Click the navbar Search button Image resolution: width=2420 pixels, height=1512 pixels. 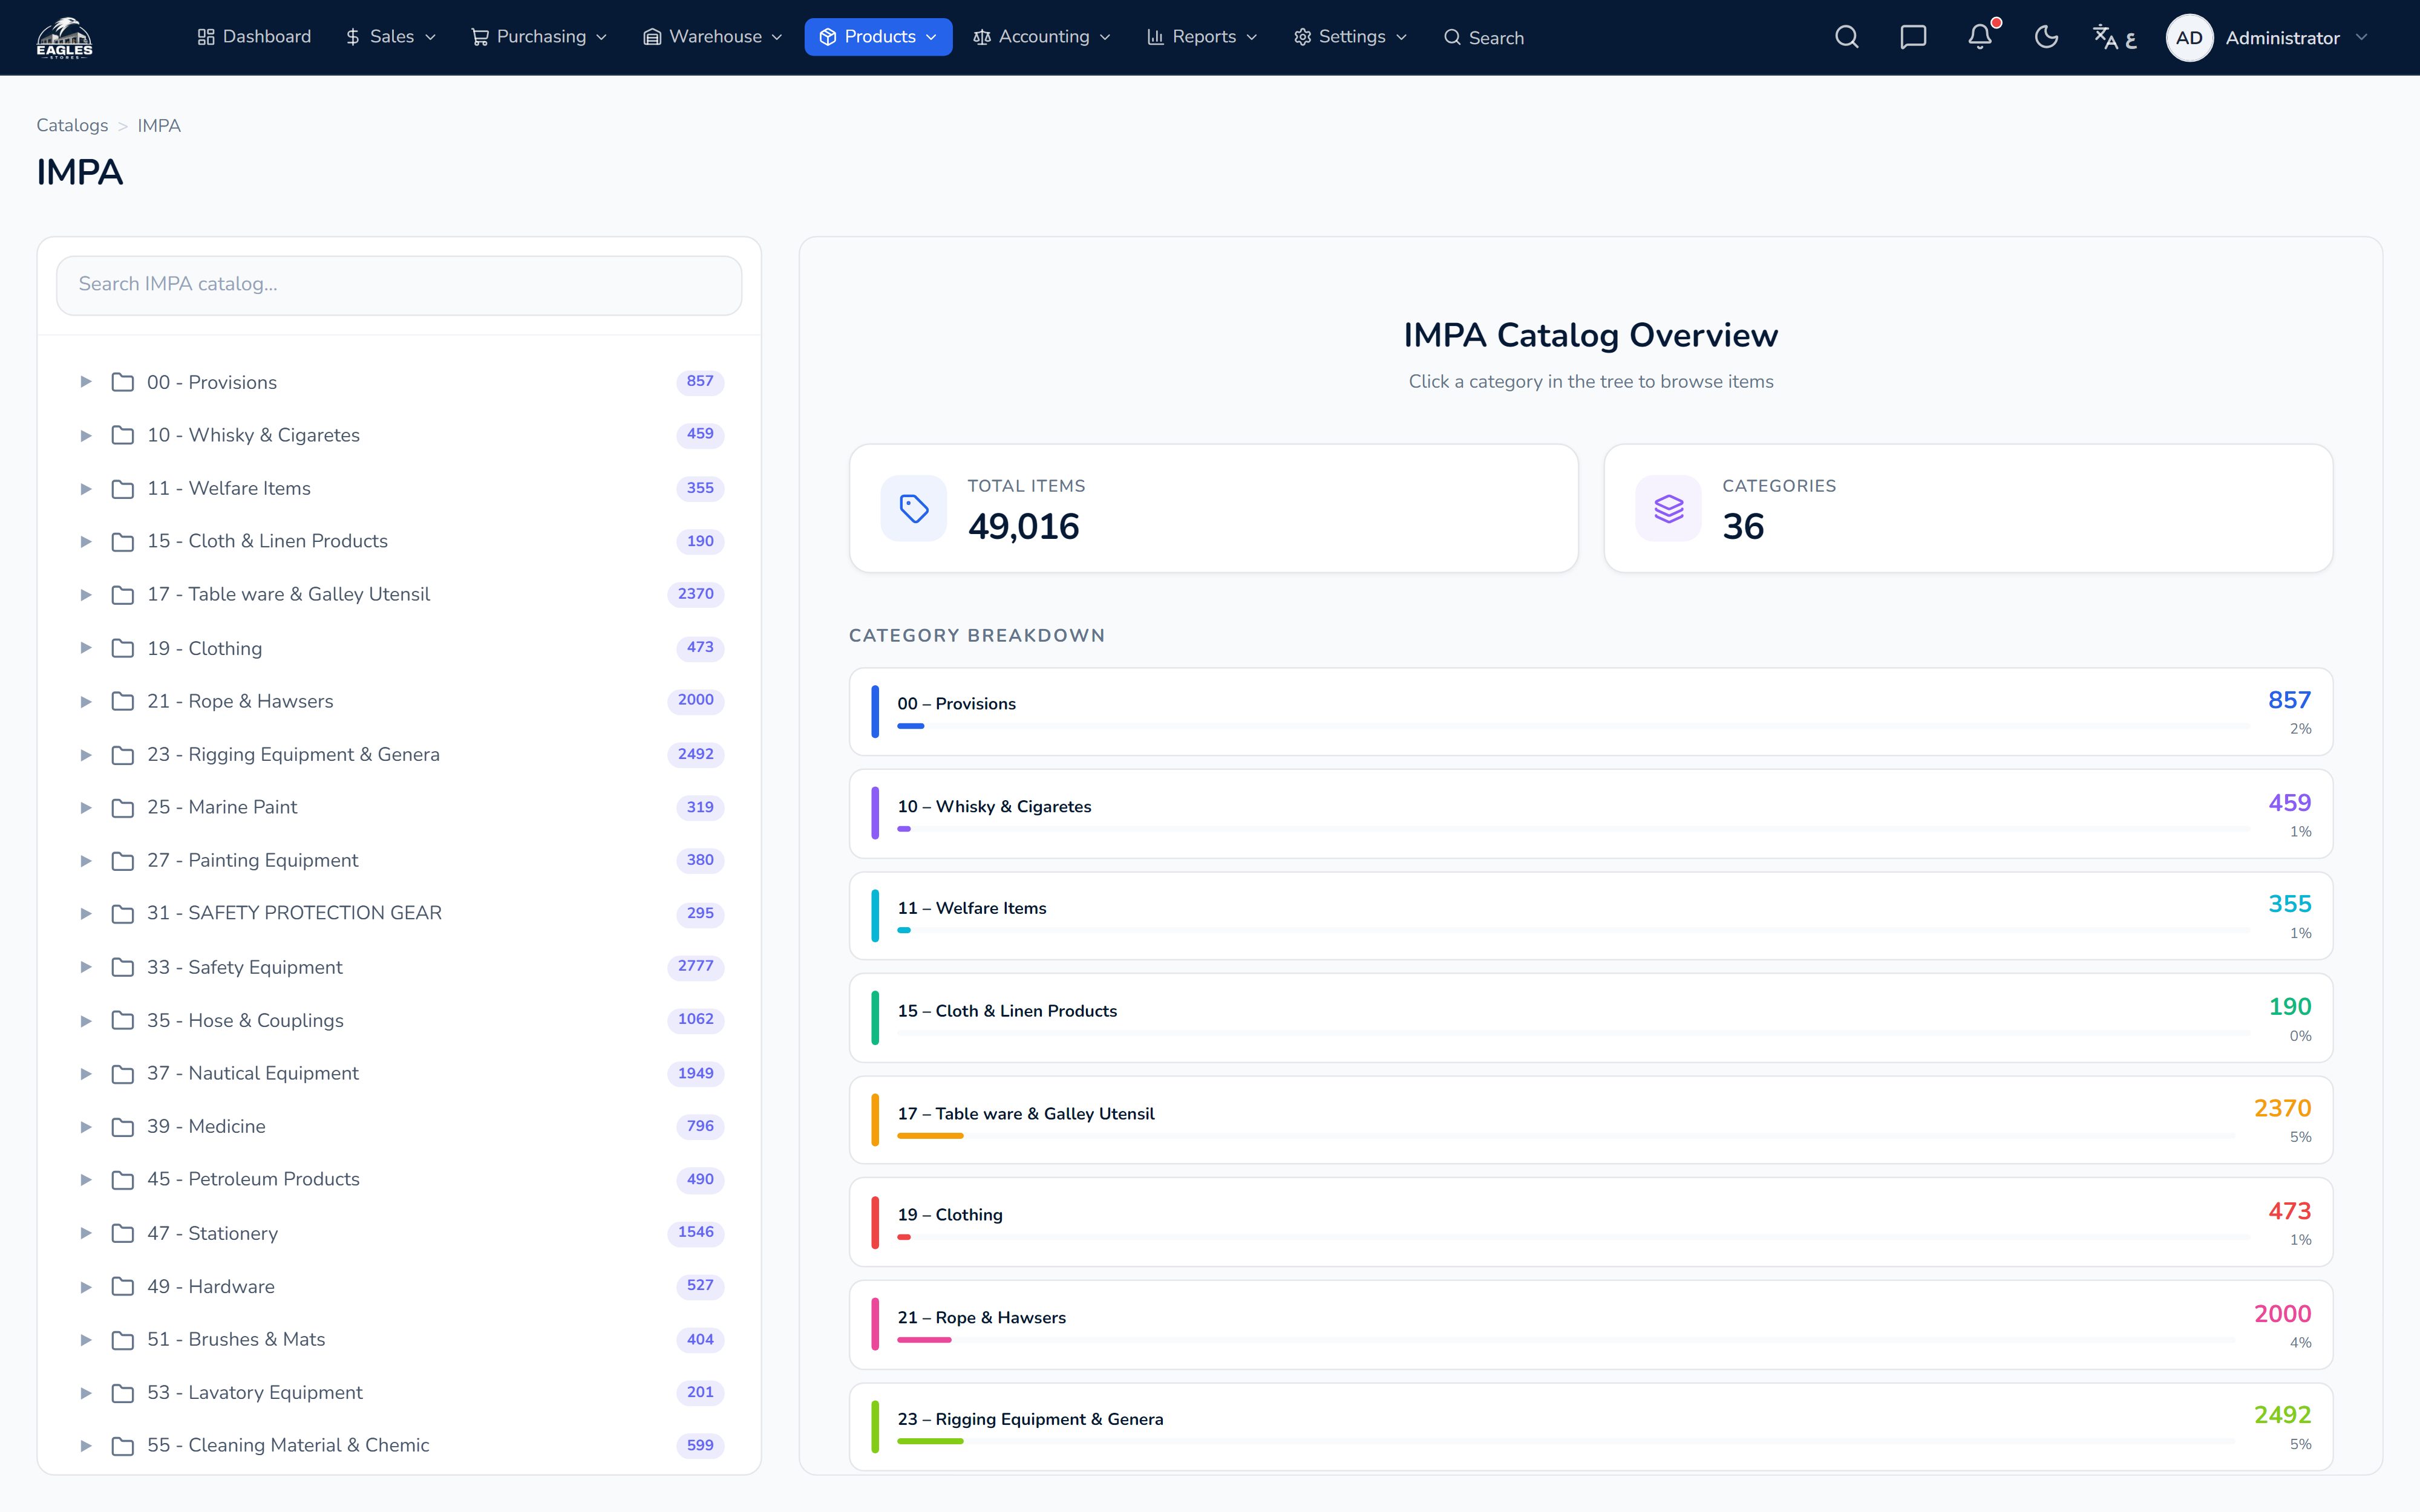[x=1484, y=38]
